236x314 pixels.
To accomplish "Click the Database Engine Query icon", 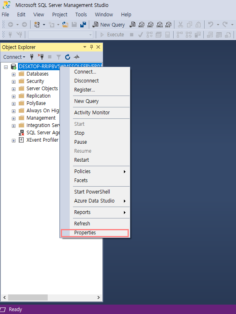I will tap(132, 24).
